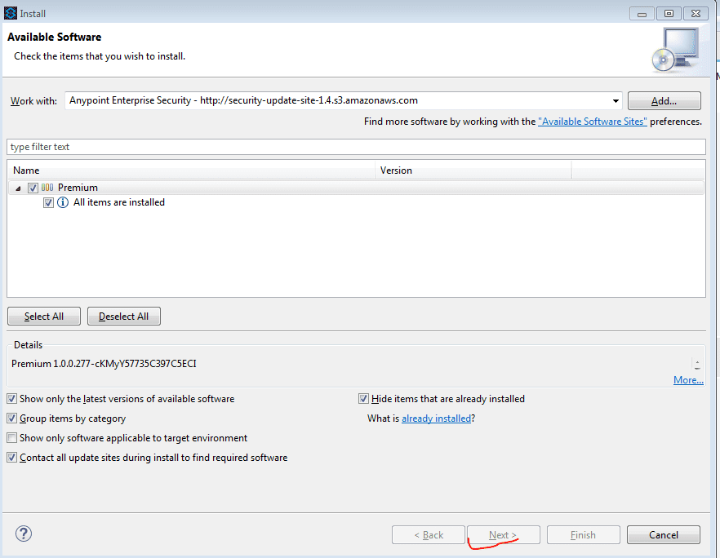Image resolution: width=720 pixels, height=558 pixels.
Task: Click the More... details link
Action: pos(688,380)
